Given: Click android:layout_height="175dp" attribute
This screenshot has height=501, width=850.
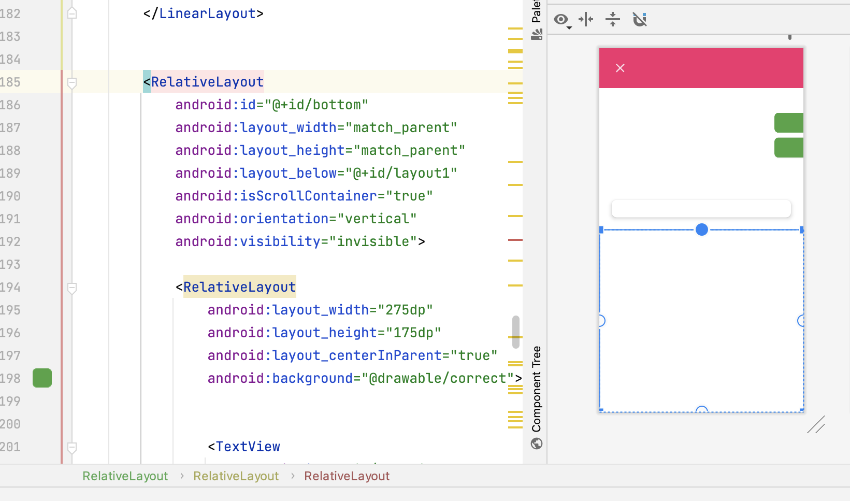Looking at the screenshot, I should pos(324,333).
